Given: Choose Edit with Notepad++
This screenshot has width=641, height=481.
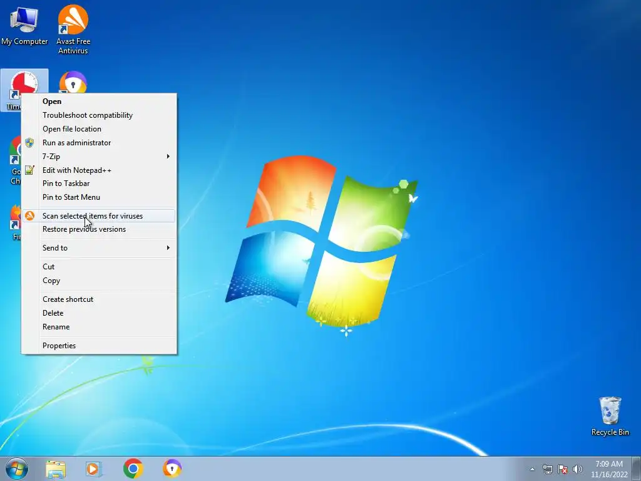Looking at the screenshot, I should (99, 170).
